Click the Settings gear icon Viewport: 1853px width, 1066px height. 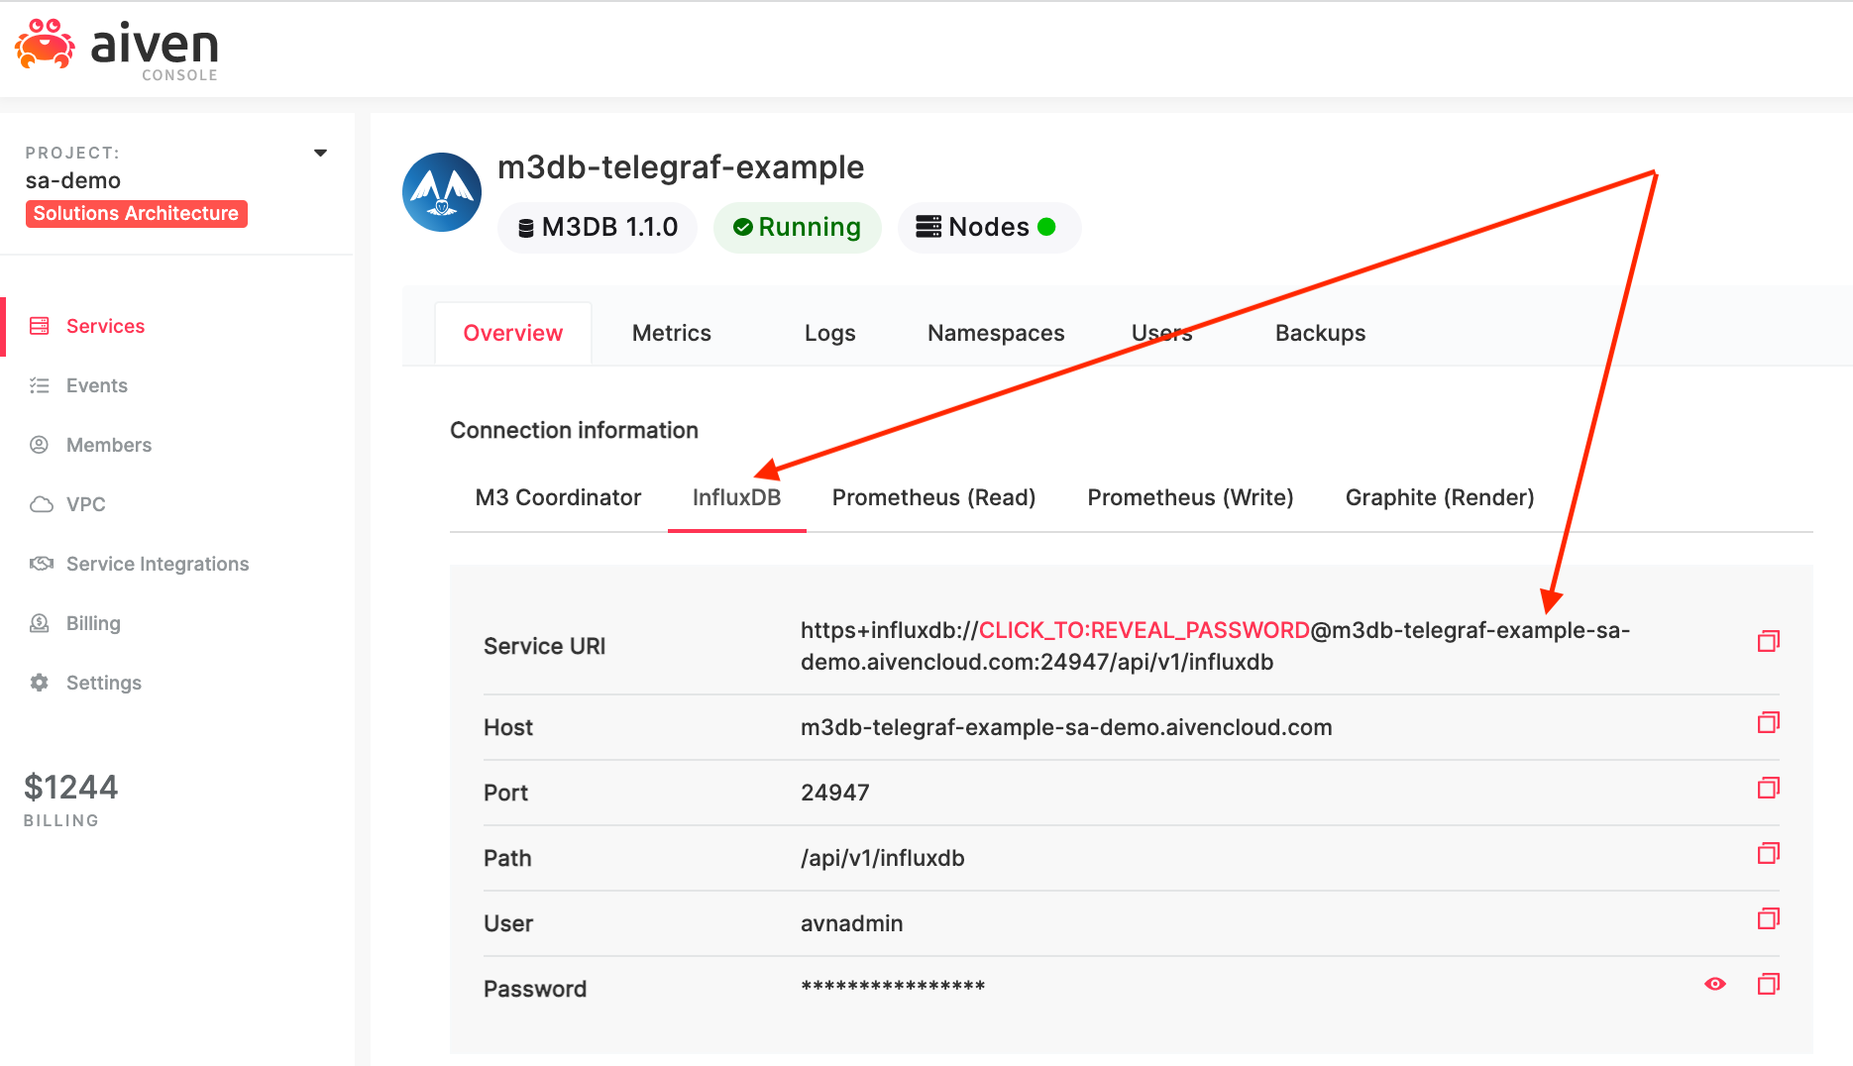point(40,683)
